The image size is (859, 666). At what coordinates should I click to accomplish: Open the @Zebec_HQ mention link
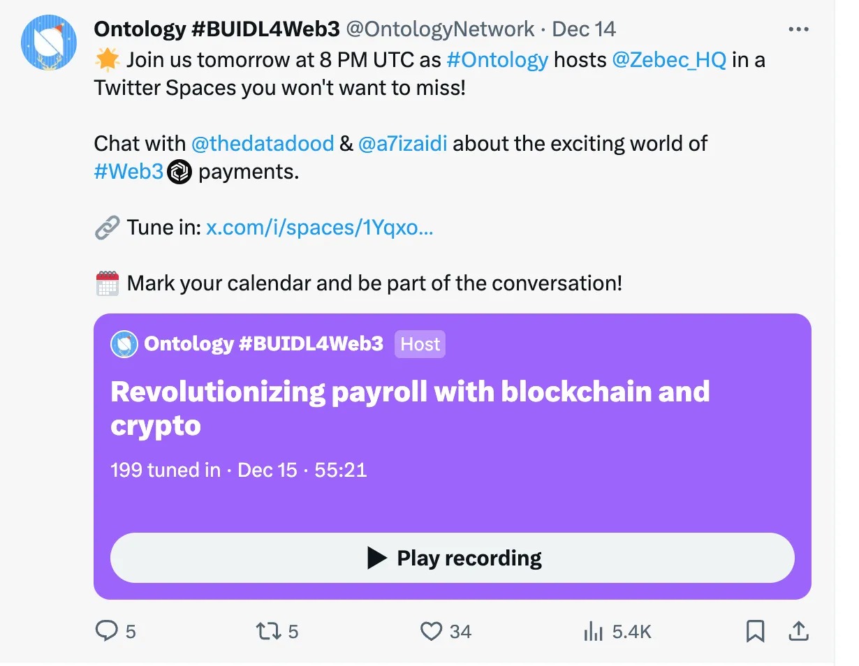point(669,60)
